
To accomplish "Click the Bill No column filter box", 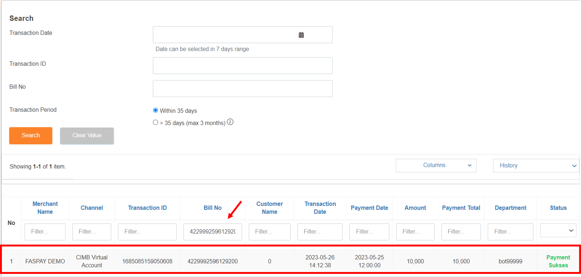I will 212,232.
